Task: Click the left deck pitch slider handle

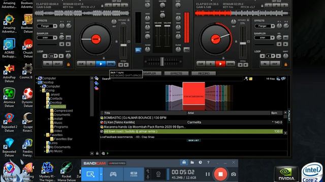Action: click(x=123, y=45)
